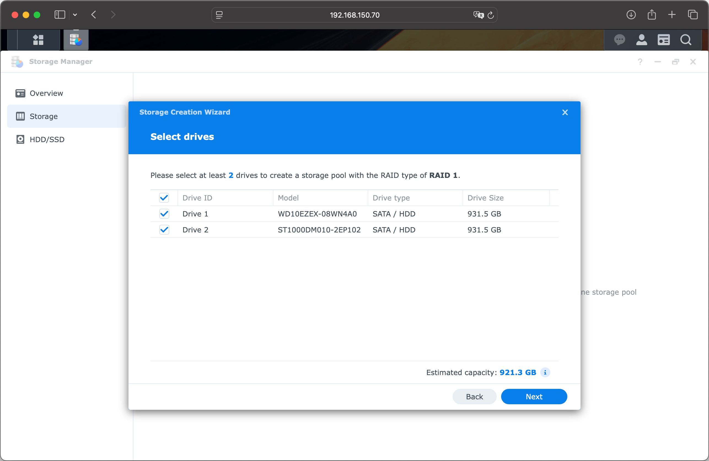Open the DSM Main Menu icon
The image size is (709, 461).
pyautogui.click(x=38, y=40)
